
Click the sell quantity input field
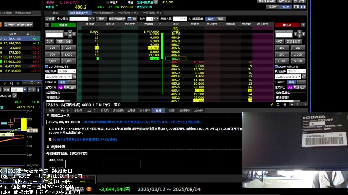54,35
